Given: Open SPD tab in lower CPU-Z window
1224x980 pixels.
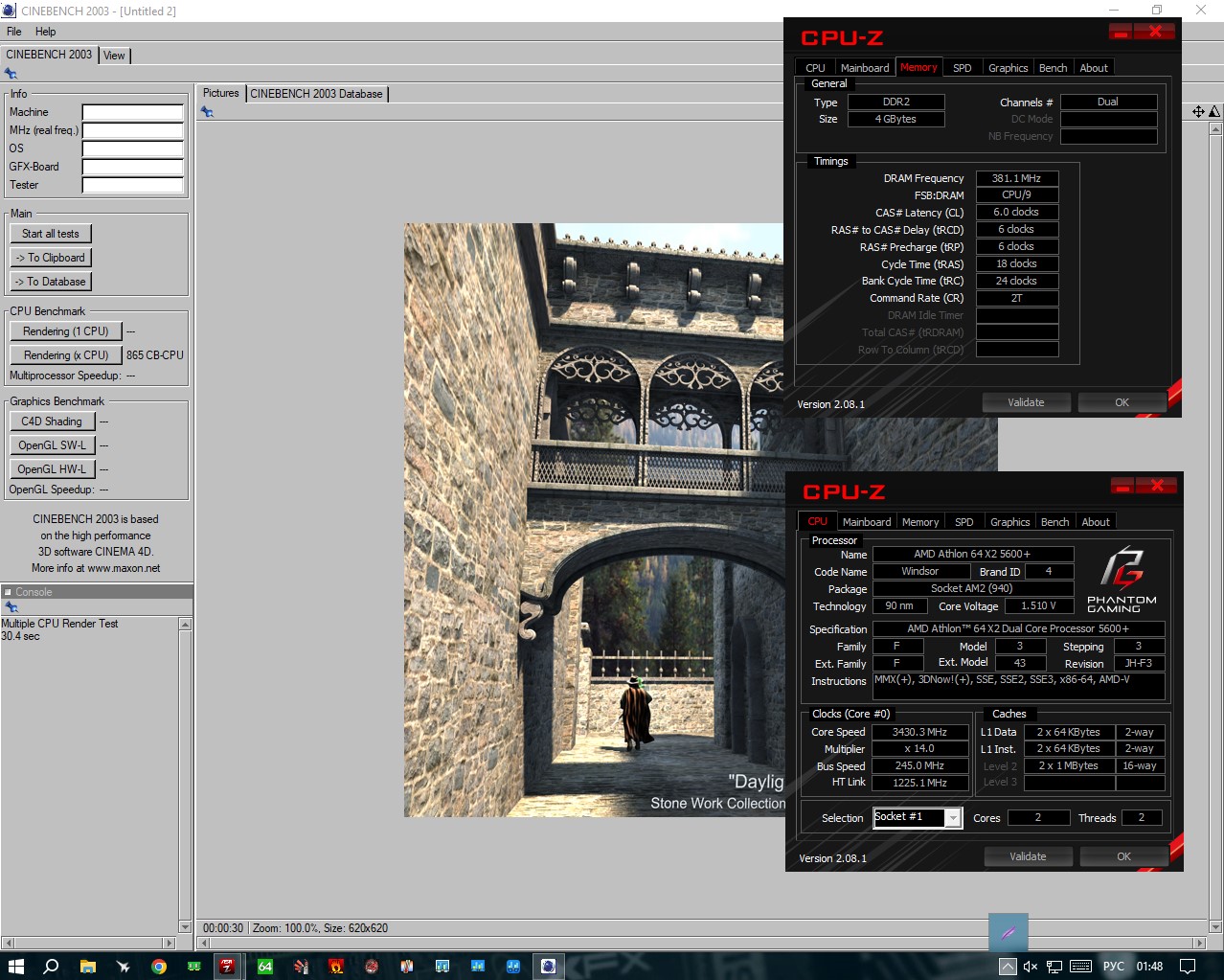Looking at the screenshot, I should (x=964, y=522).
